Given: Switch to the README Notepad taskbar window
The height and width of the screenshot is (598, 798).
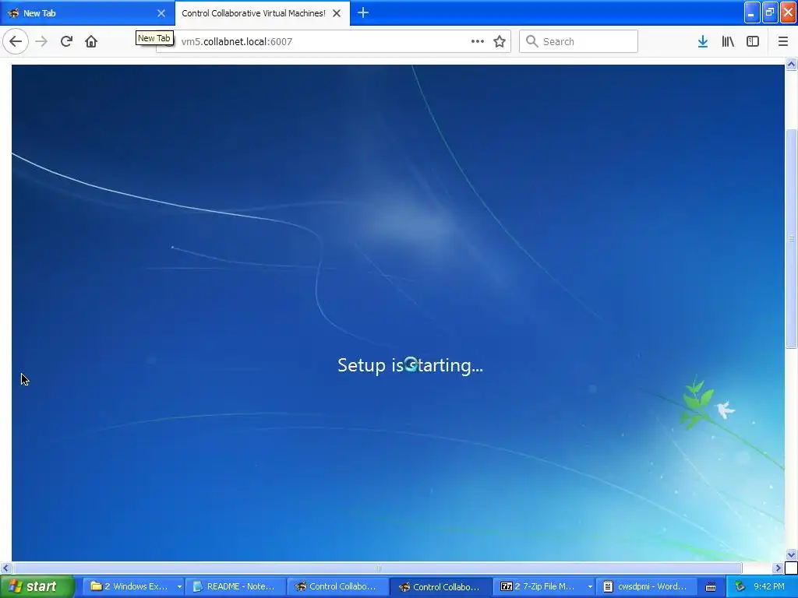Looking at the screenshot, I should pyautogui.click(x=235, y=586).
